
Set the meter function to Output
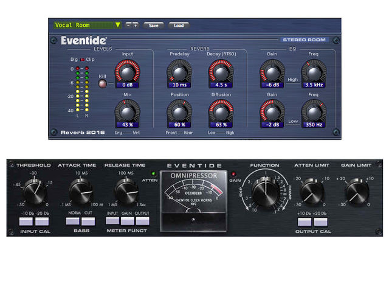(143, 221)
